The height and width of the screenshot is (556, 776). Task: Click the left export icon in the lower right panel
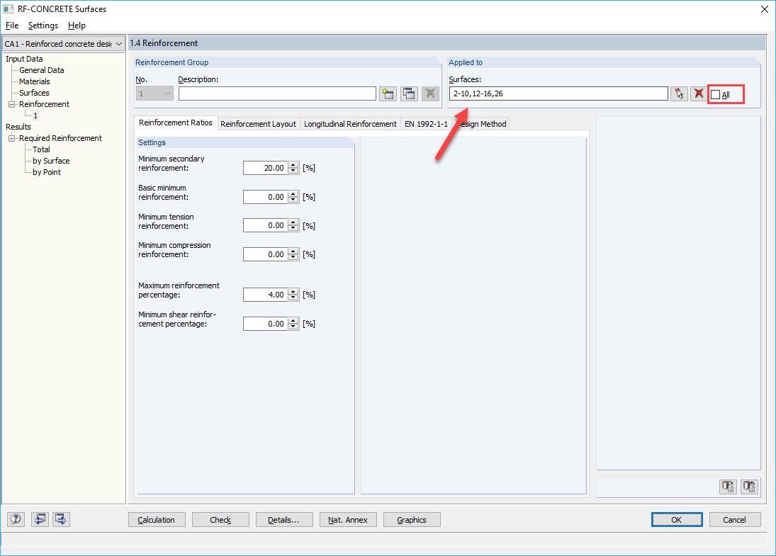coord(728,487)
